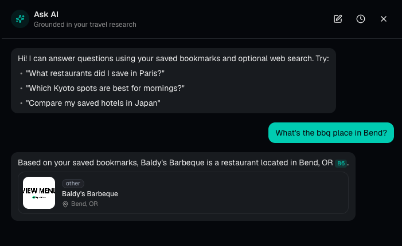Image resolution: width=402 pixels, height=246 pixels.
Task: Open the B6 citation badge
Action: pos(341,163)
